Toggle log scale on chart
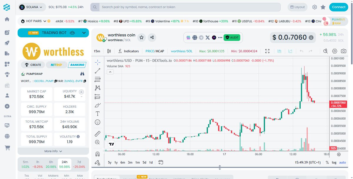Screen dimensions: 353x179 pyautogui.click(x=334, y=163)
